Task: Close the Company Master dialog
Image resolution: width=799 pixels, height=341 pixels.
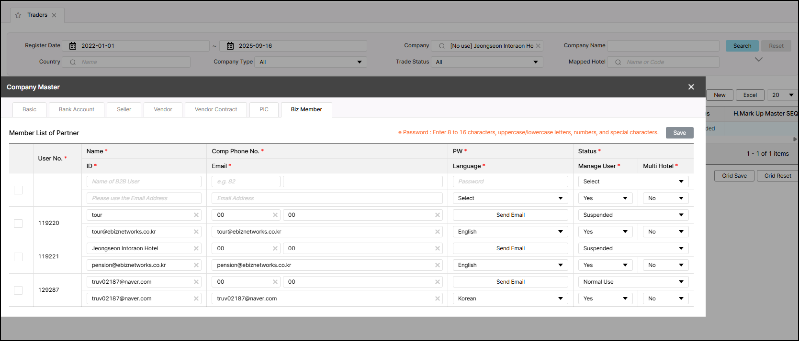Action: [x=691, y=87]
